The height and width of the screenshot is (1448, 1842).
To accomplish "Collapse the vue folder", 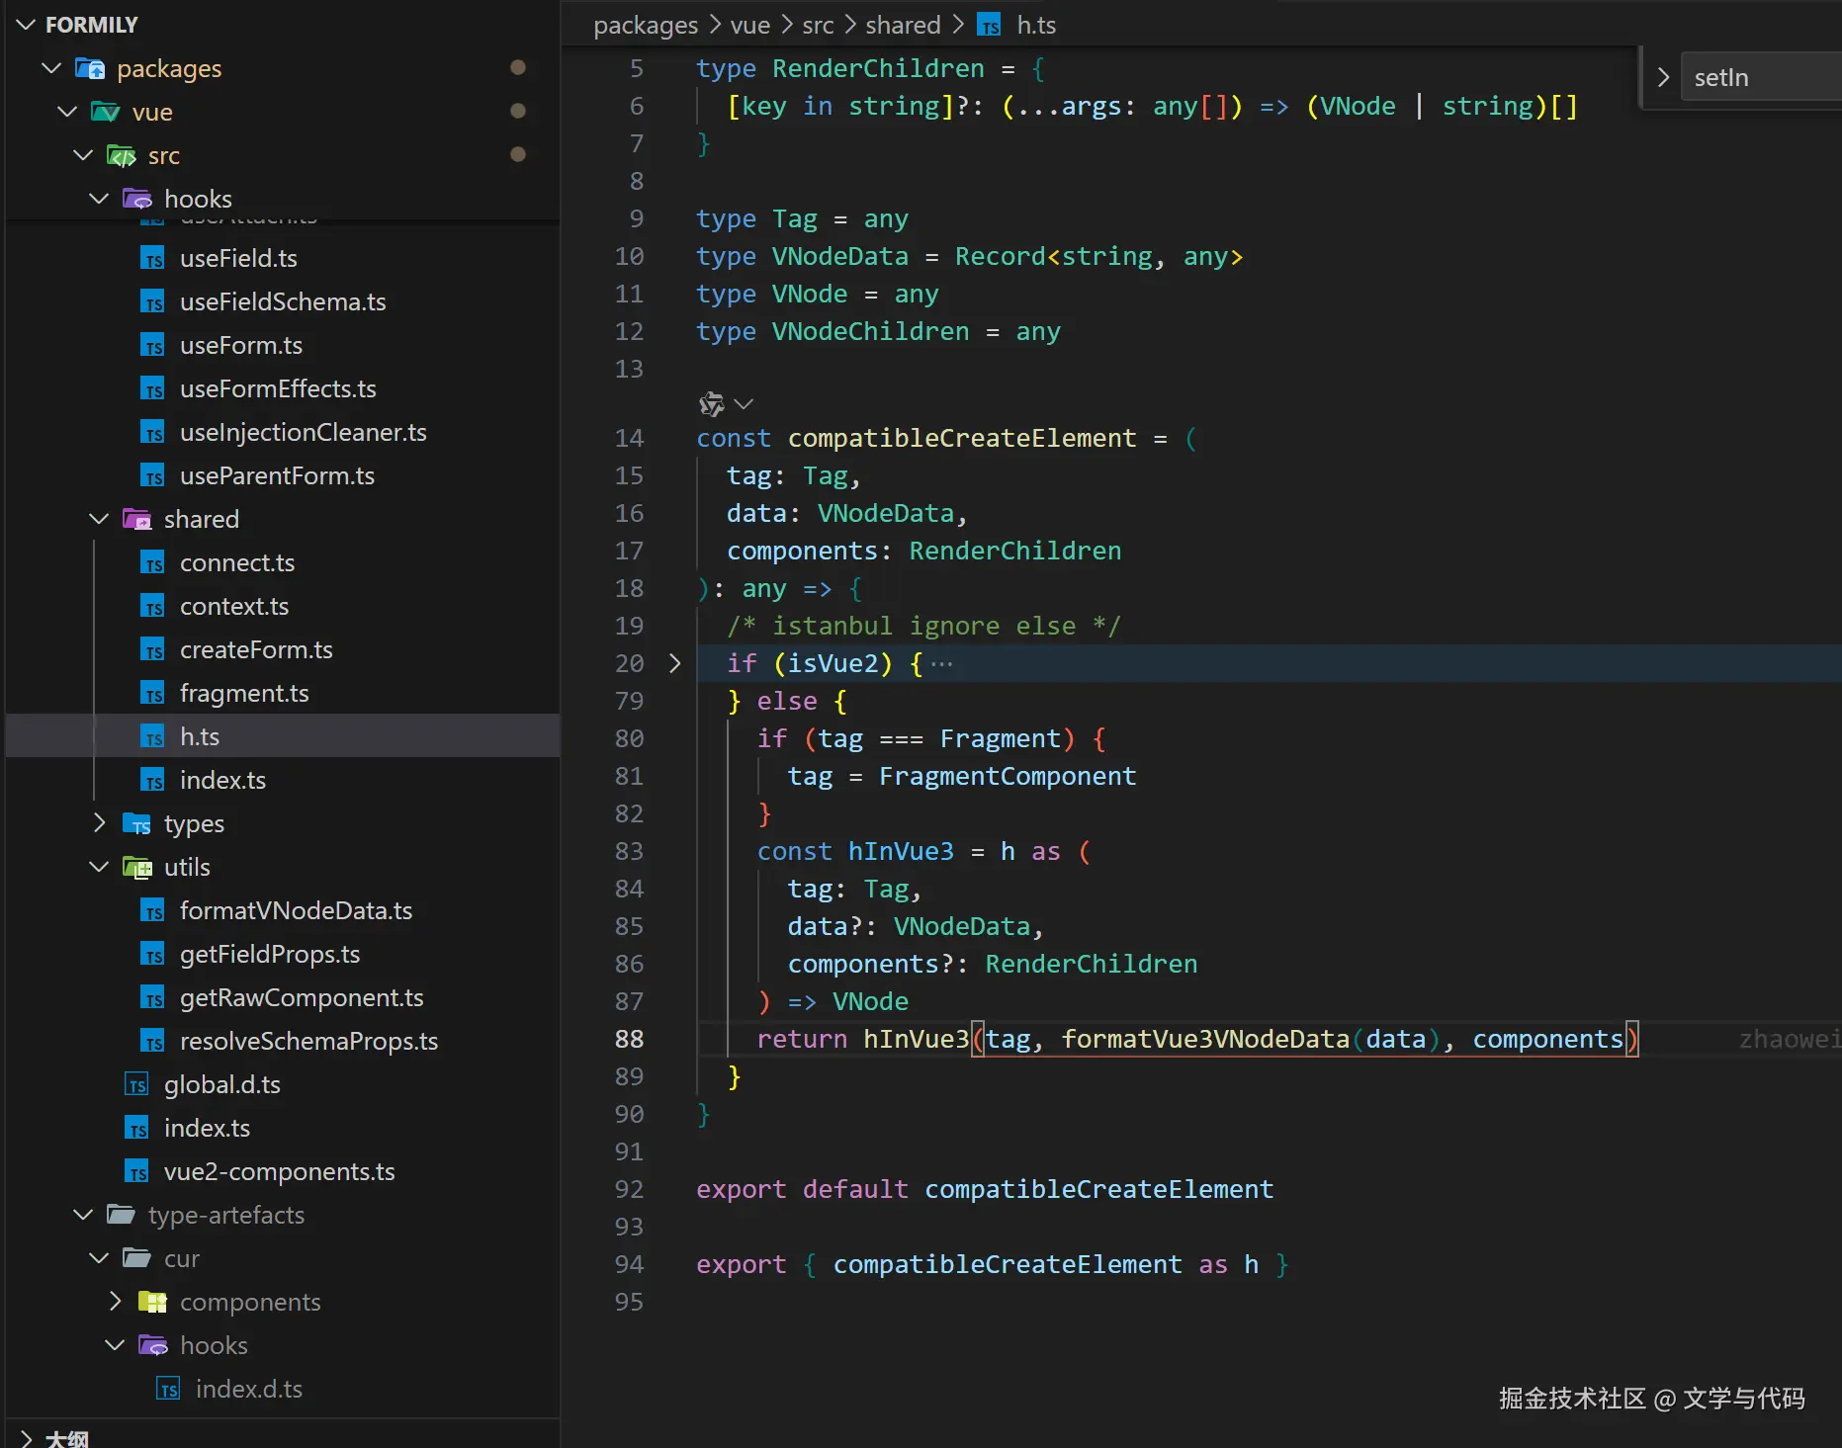I will (x=68, y=112).
